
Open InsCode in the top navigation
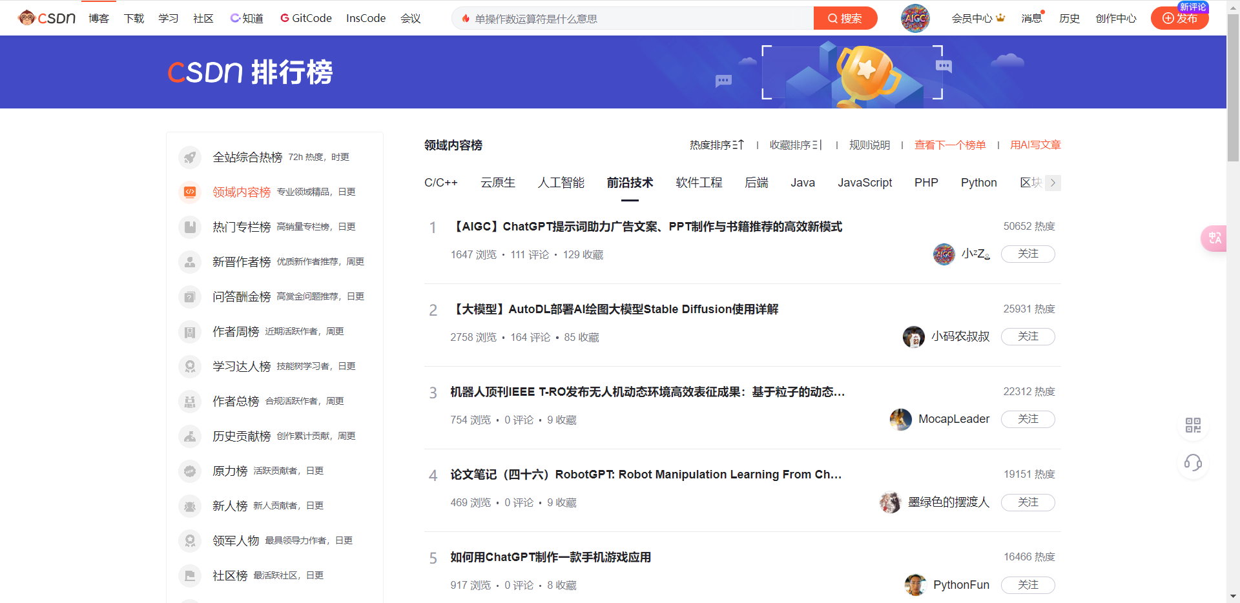(366, 18)
